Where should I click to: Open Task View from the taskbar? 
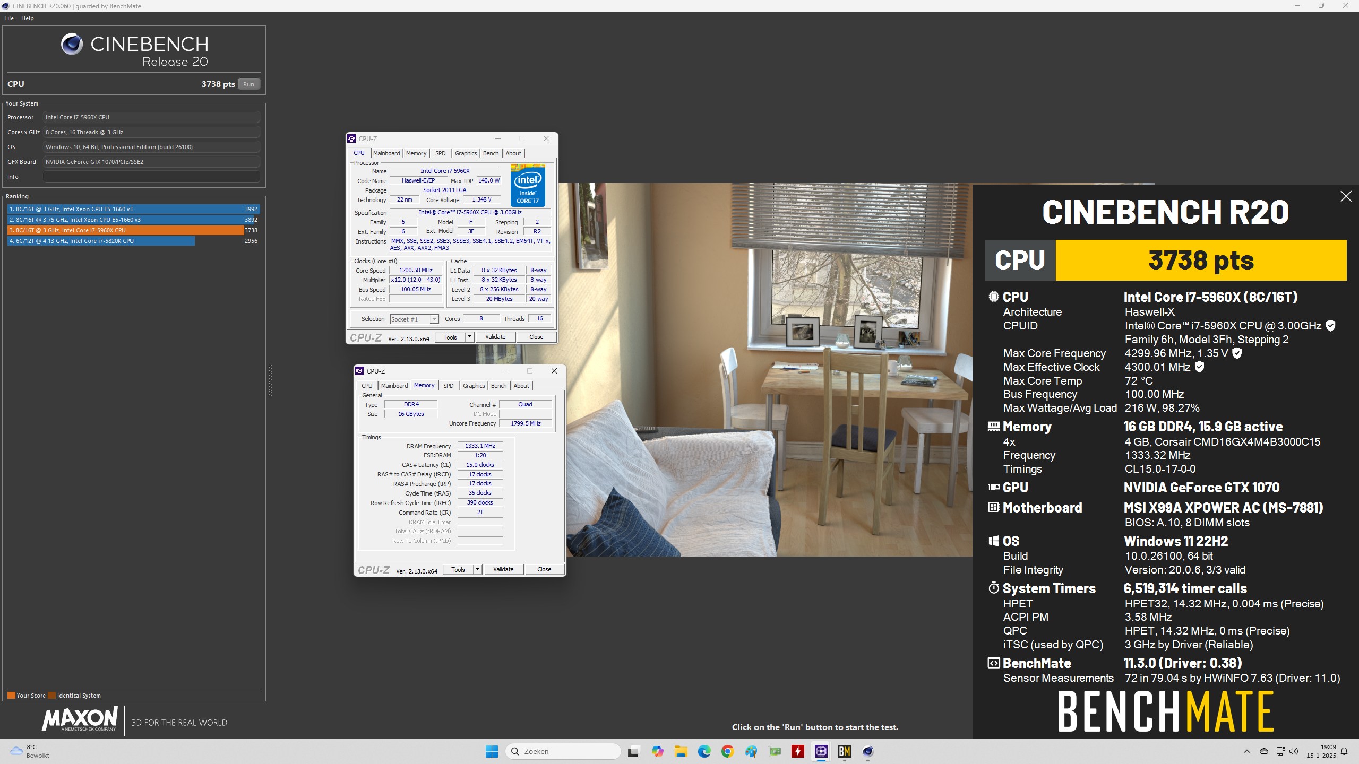(633, 751)
